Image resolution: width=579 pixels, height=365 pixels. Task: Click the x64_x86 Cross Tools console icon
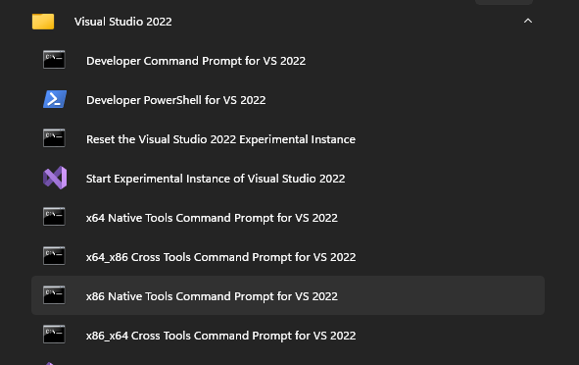pyautogui.click(x=54, y=255)
